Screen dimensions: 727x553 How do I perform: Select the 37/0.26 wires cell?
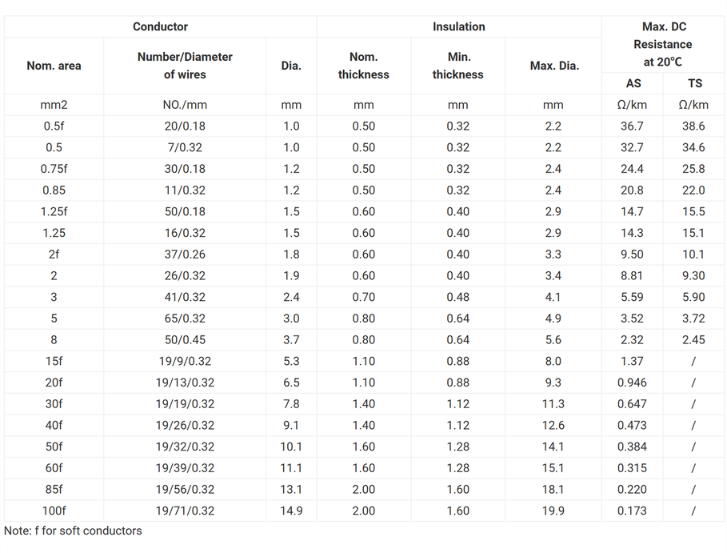185,254
